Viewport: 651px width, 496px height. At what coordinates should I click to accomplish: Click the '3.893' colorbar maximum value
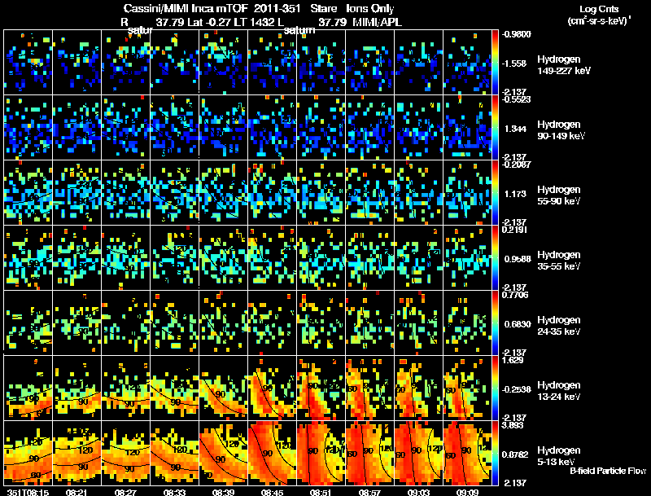pos(513,425)
